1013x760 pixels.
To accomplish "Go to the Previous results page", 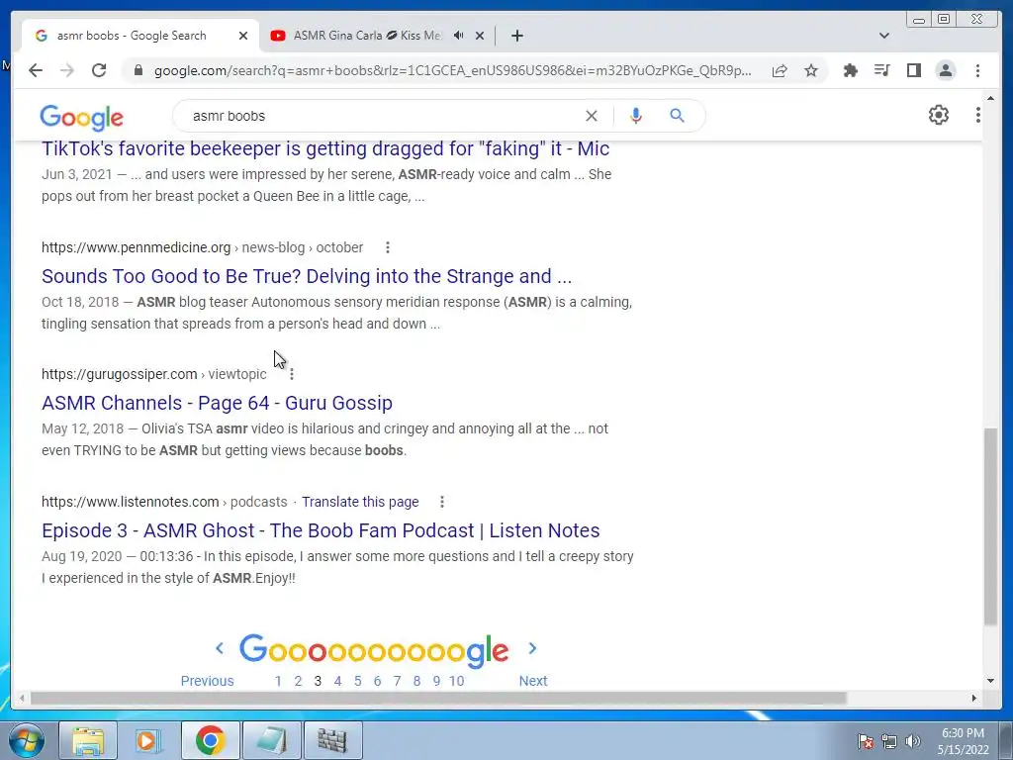I will click(207, 681).
